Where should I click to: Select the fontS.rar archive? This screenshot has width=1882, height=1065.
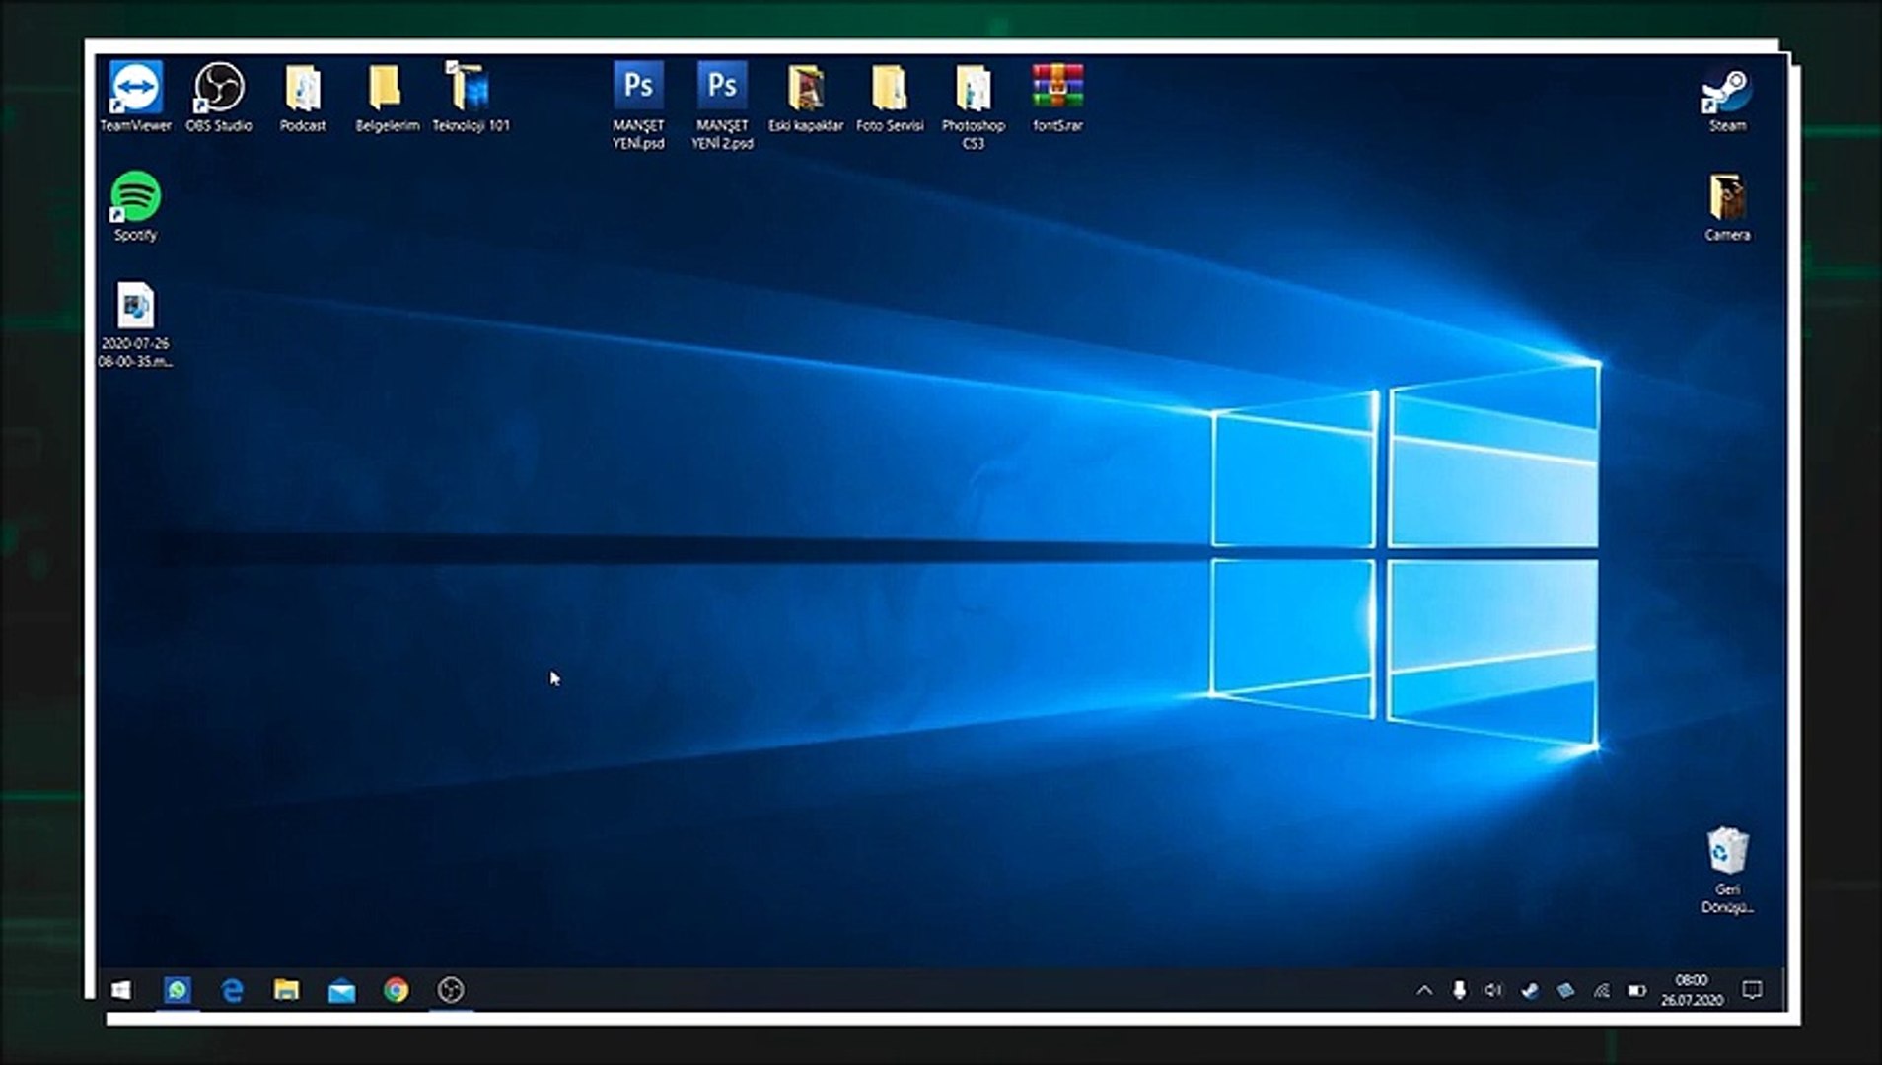coord(1057,97)
